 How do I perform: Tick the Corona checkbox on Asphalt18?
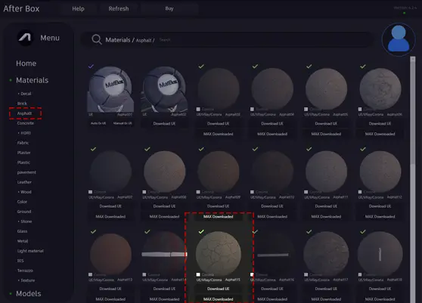click(x=360, y=274)
